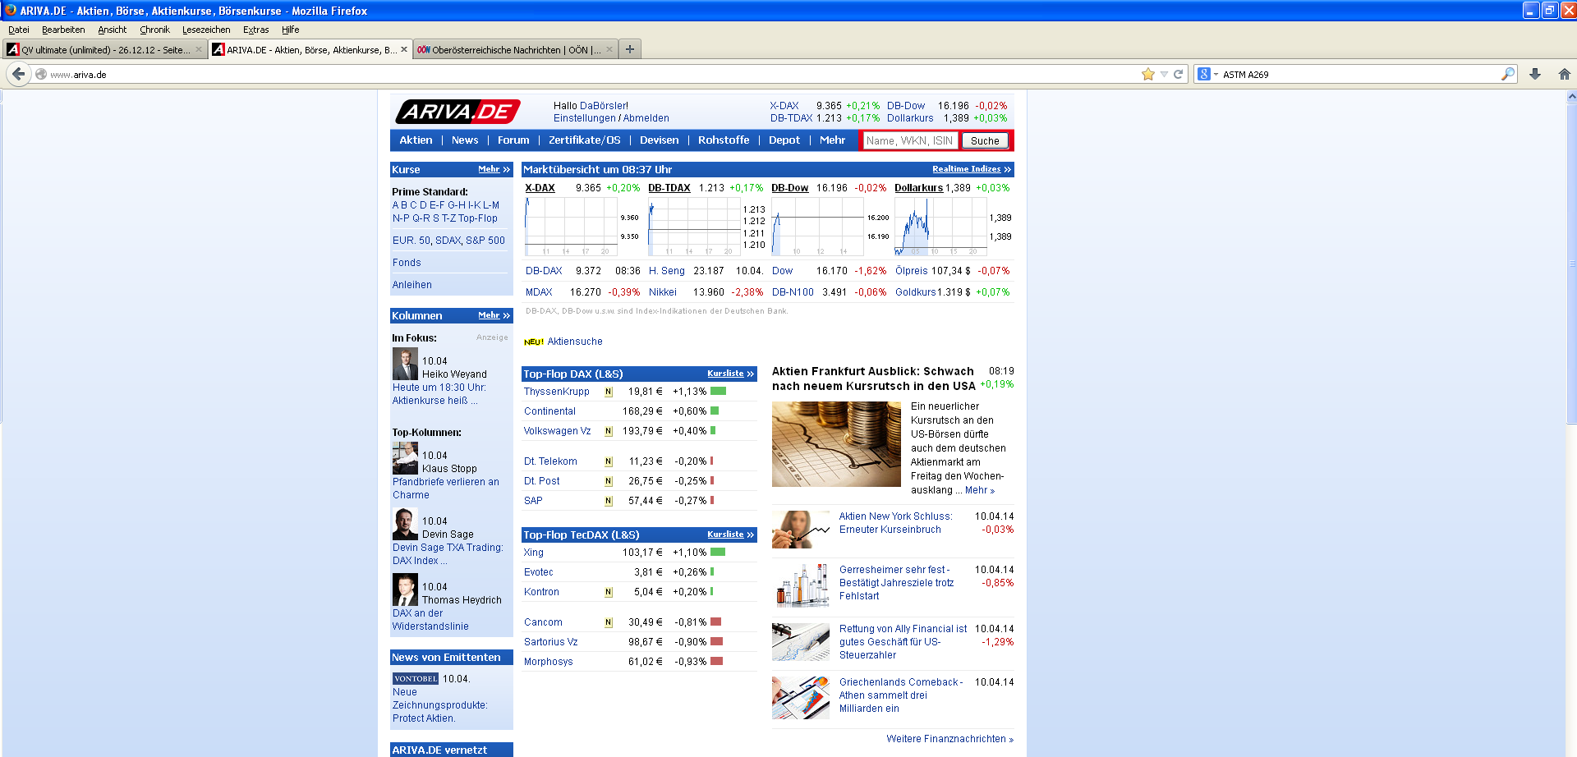Click the N news icon next to ThyssenKrupp
Viewport: 1577px width, 757px height.
coord(609,392)
